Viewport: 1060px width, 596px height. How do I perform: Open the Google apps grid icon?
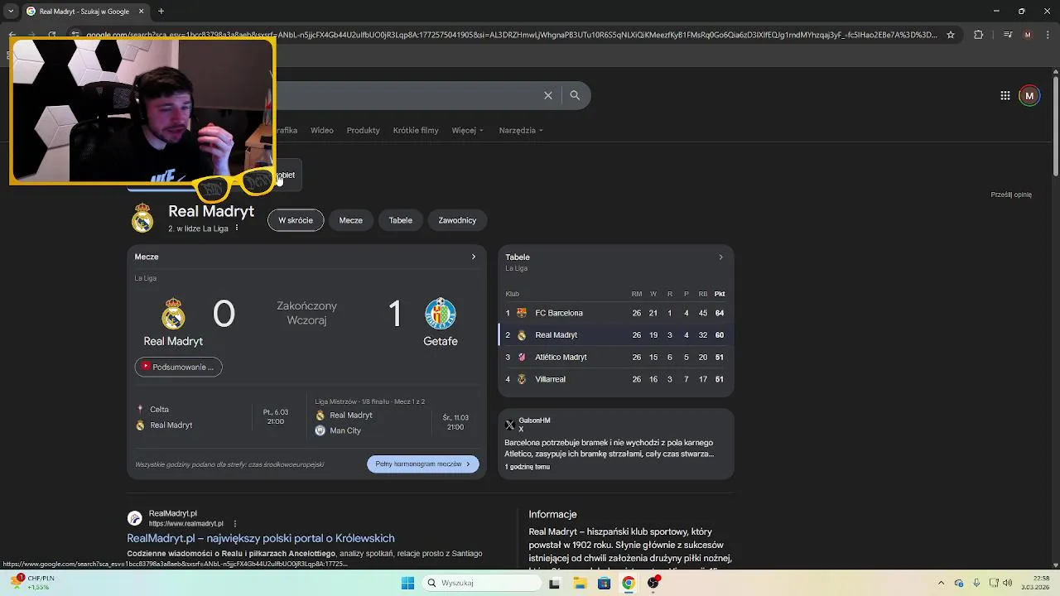[1005, 95]
